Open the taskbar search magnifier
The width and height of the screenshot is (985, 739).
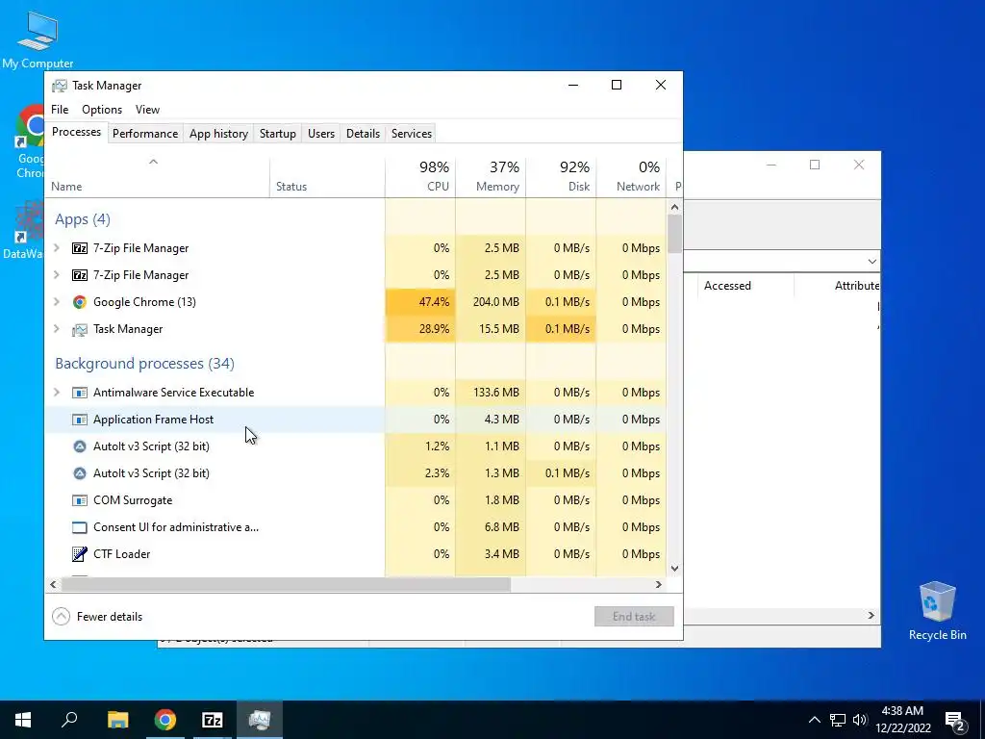coord(69,720)
